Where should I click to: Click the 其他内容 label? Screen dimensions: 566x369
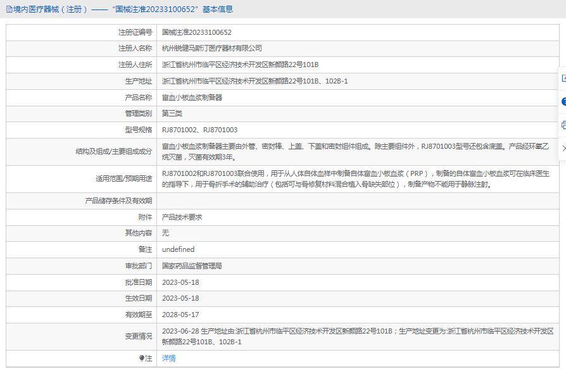(x=139, y=233)
